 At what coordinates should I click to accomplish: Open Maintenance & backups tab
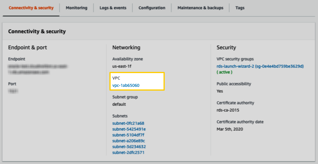200,8
